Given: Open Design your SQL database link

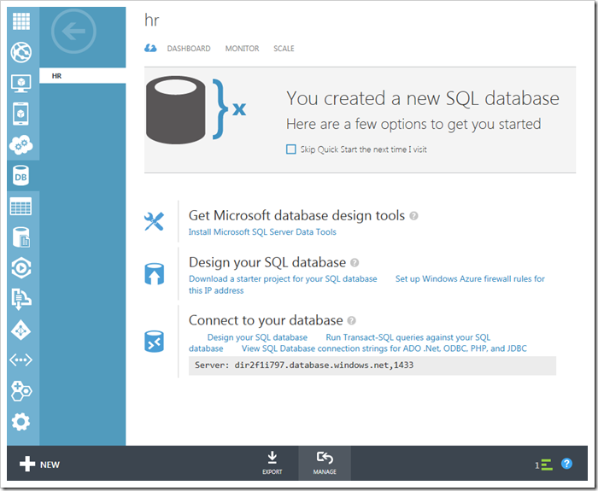Looking at the screenshot, I should (257, 337).
